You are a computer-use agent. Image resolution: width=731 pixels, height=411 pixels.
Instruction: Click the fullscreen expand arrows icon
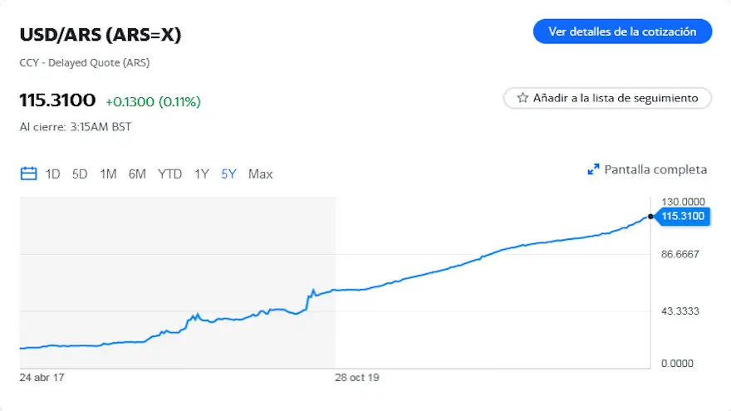(593, 169)
